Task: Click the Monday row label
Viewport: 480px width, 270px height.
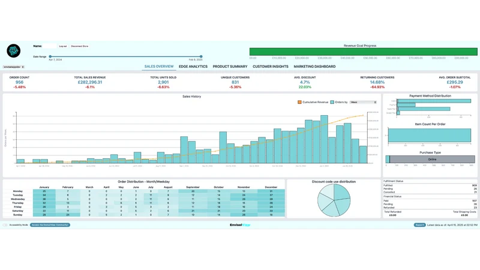Action: 18,191
